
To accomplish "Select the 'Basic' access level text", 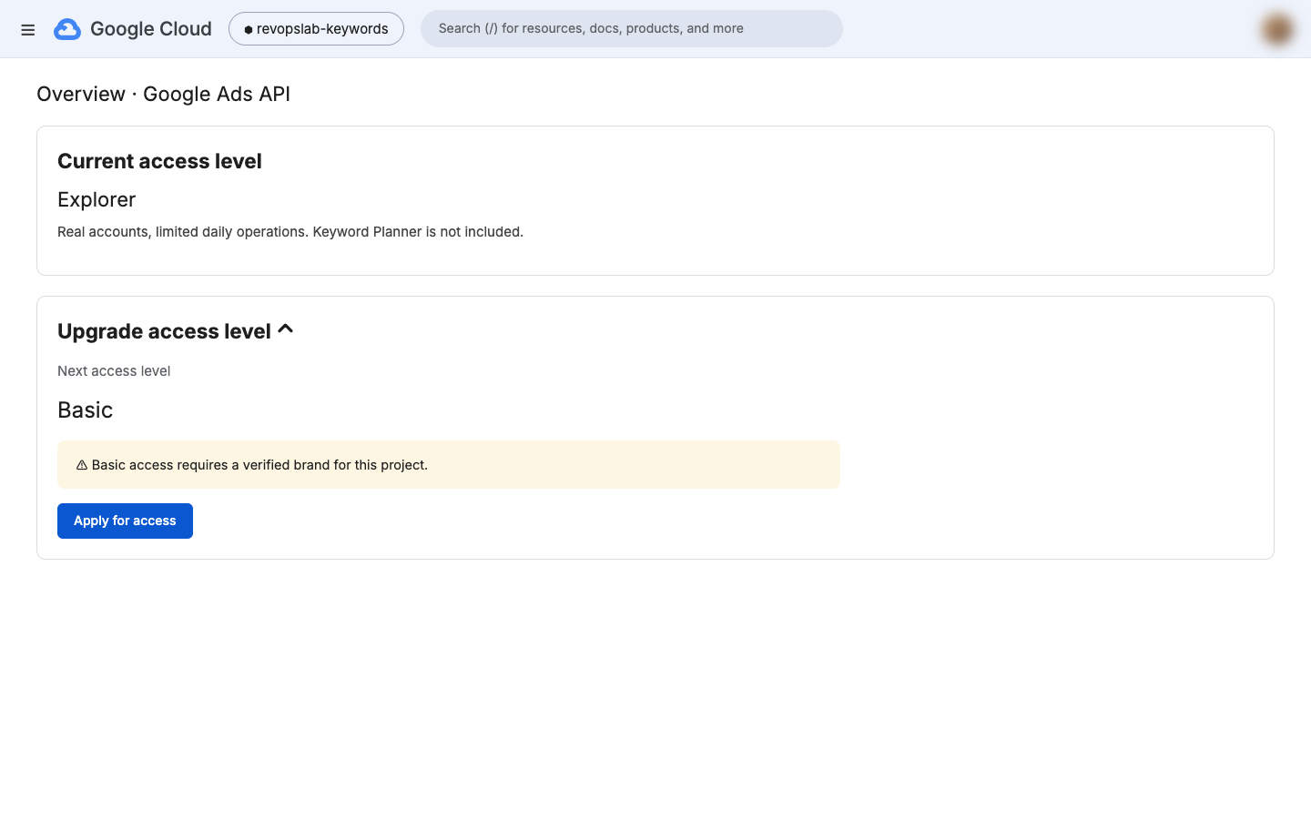I will [x=85, y=409].
